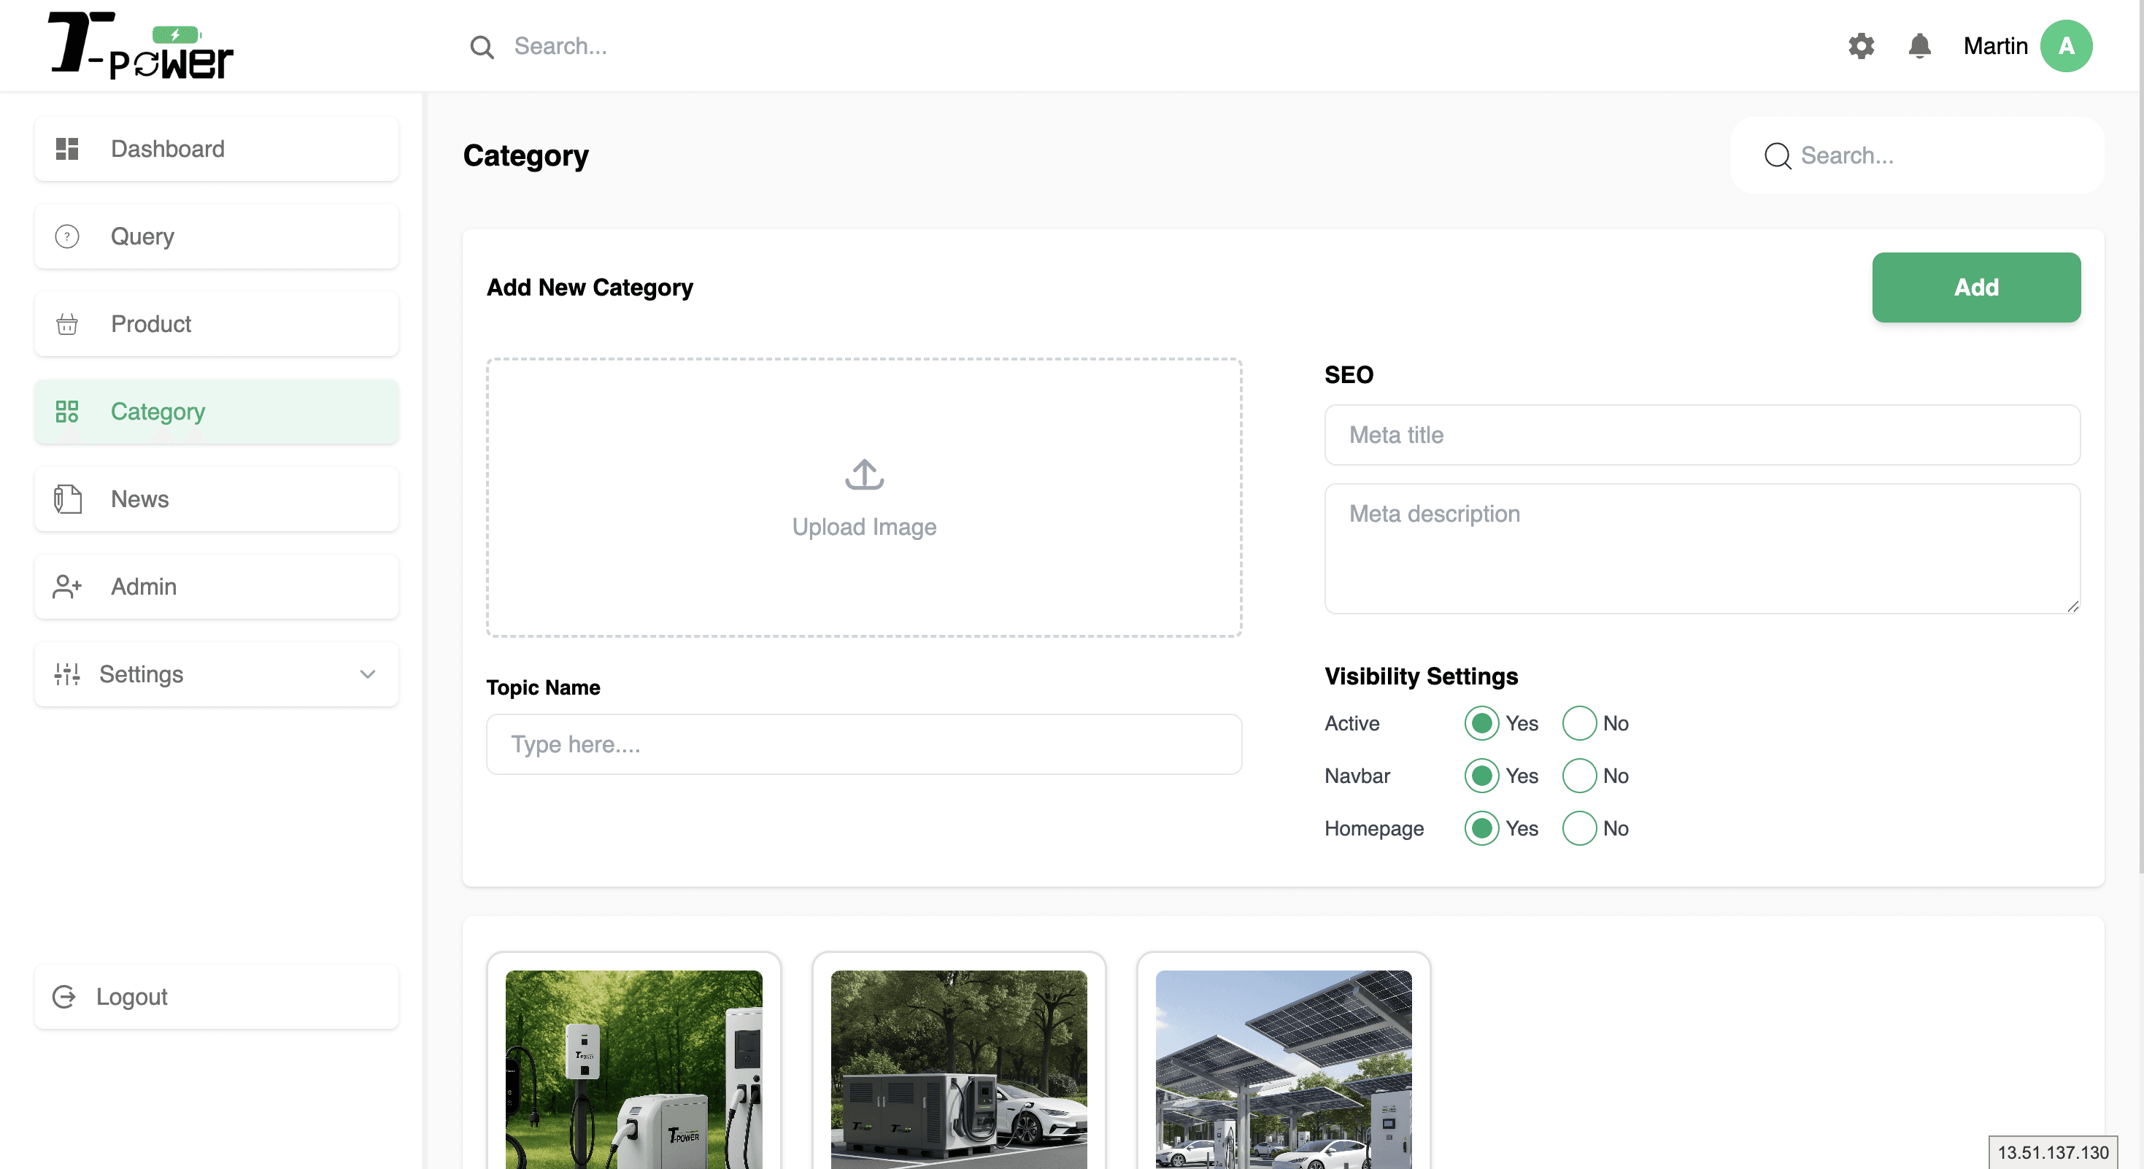
Task: Open the settings gear icon
Action: click(1861, 46)
